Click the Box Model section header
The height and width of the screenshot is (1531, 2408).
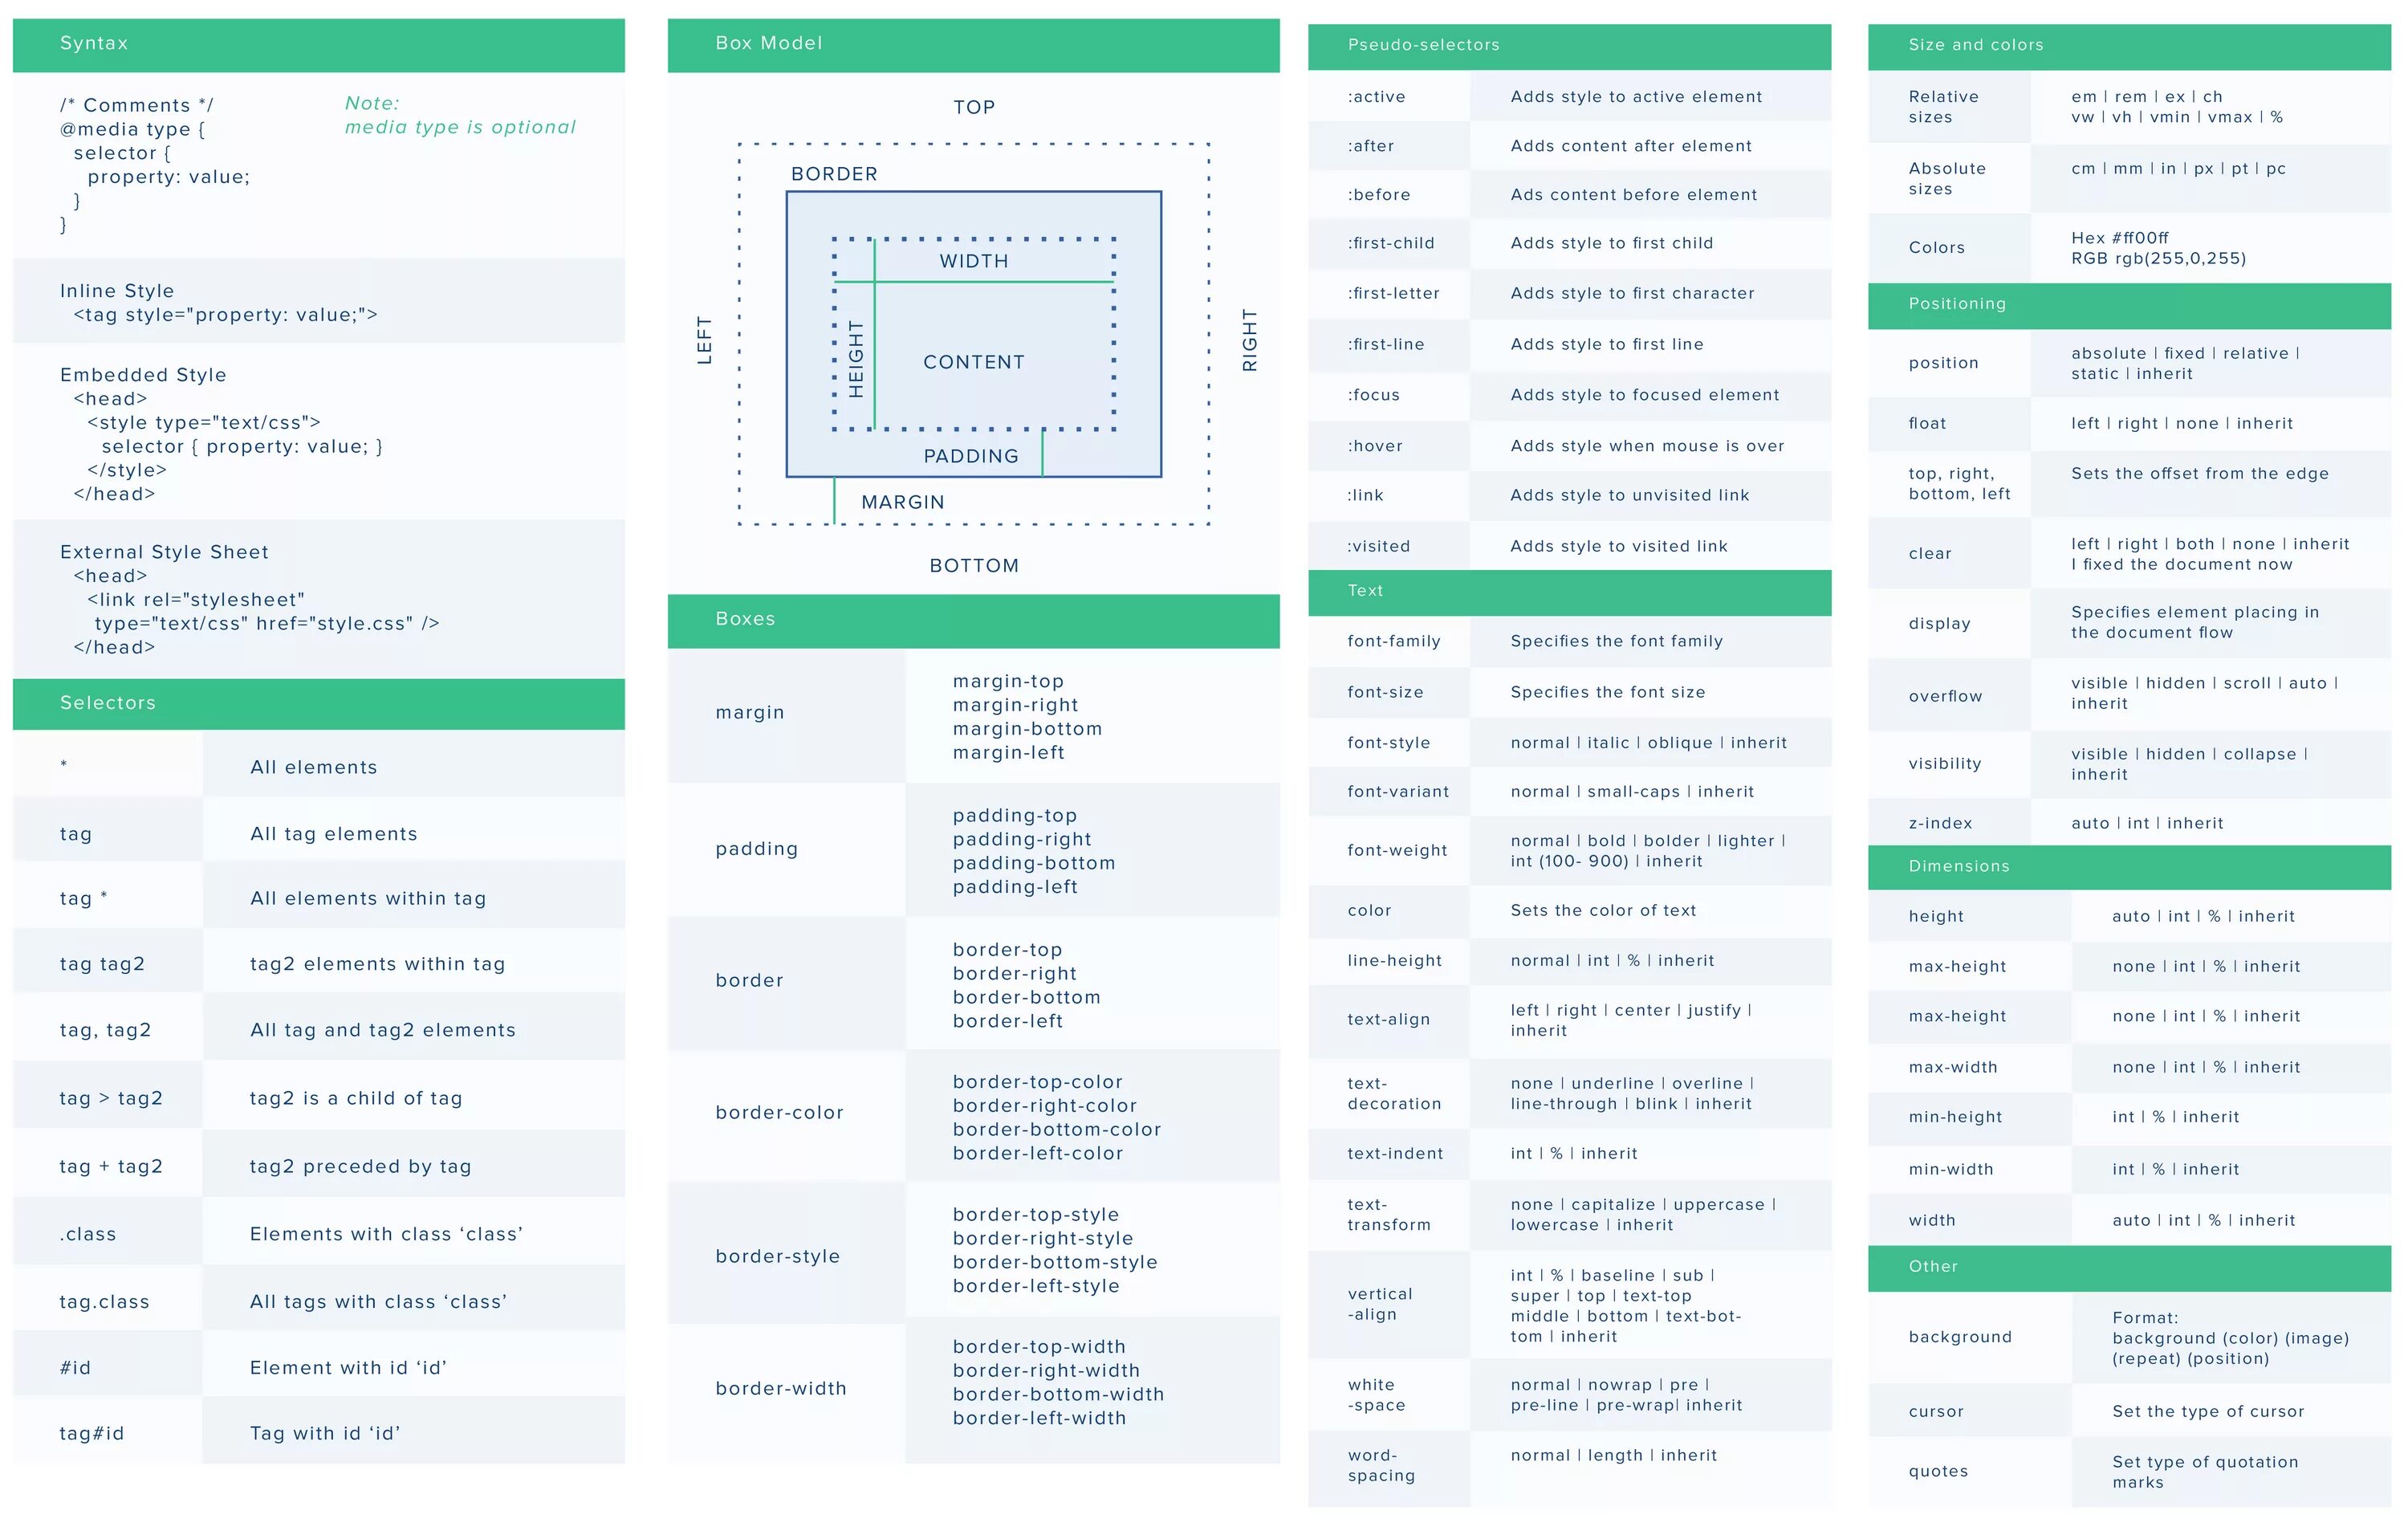768,43
